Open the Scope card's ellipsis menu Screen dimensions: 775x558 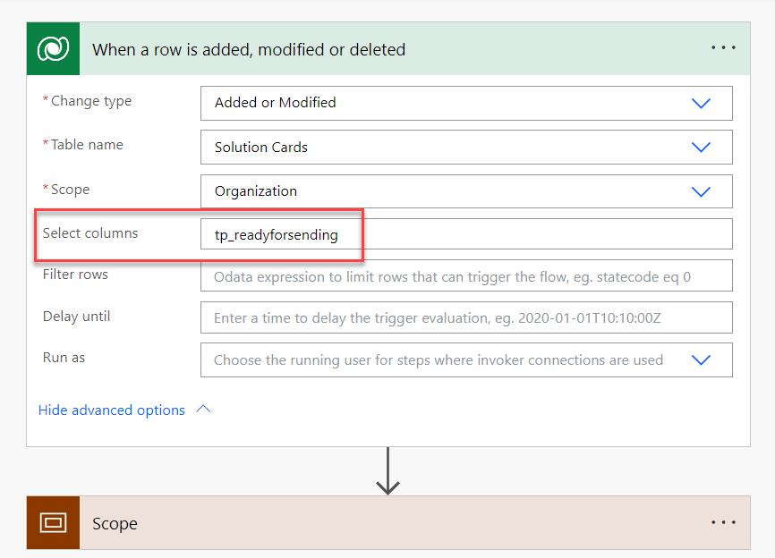[723, 522]
